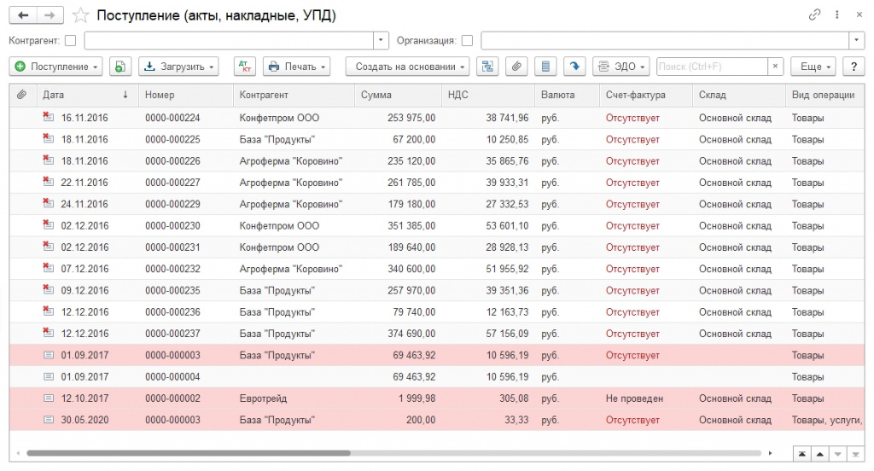Sort by the Дата column header

(x=88, y=95)
